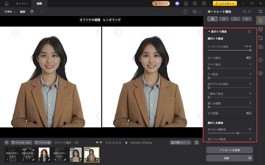The height and width of the screenshot is (165, 265).
Task: Collapse the 肌のシミ除去 section
Action: 209,32
